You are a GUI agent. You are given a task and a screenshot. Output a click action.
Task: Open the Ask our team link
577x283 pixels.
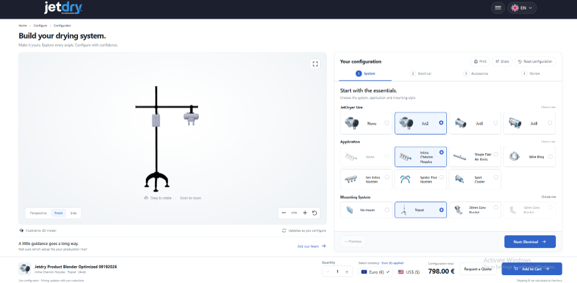[311, 246]
